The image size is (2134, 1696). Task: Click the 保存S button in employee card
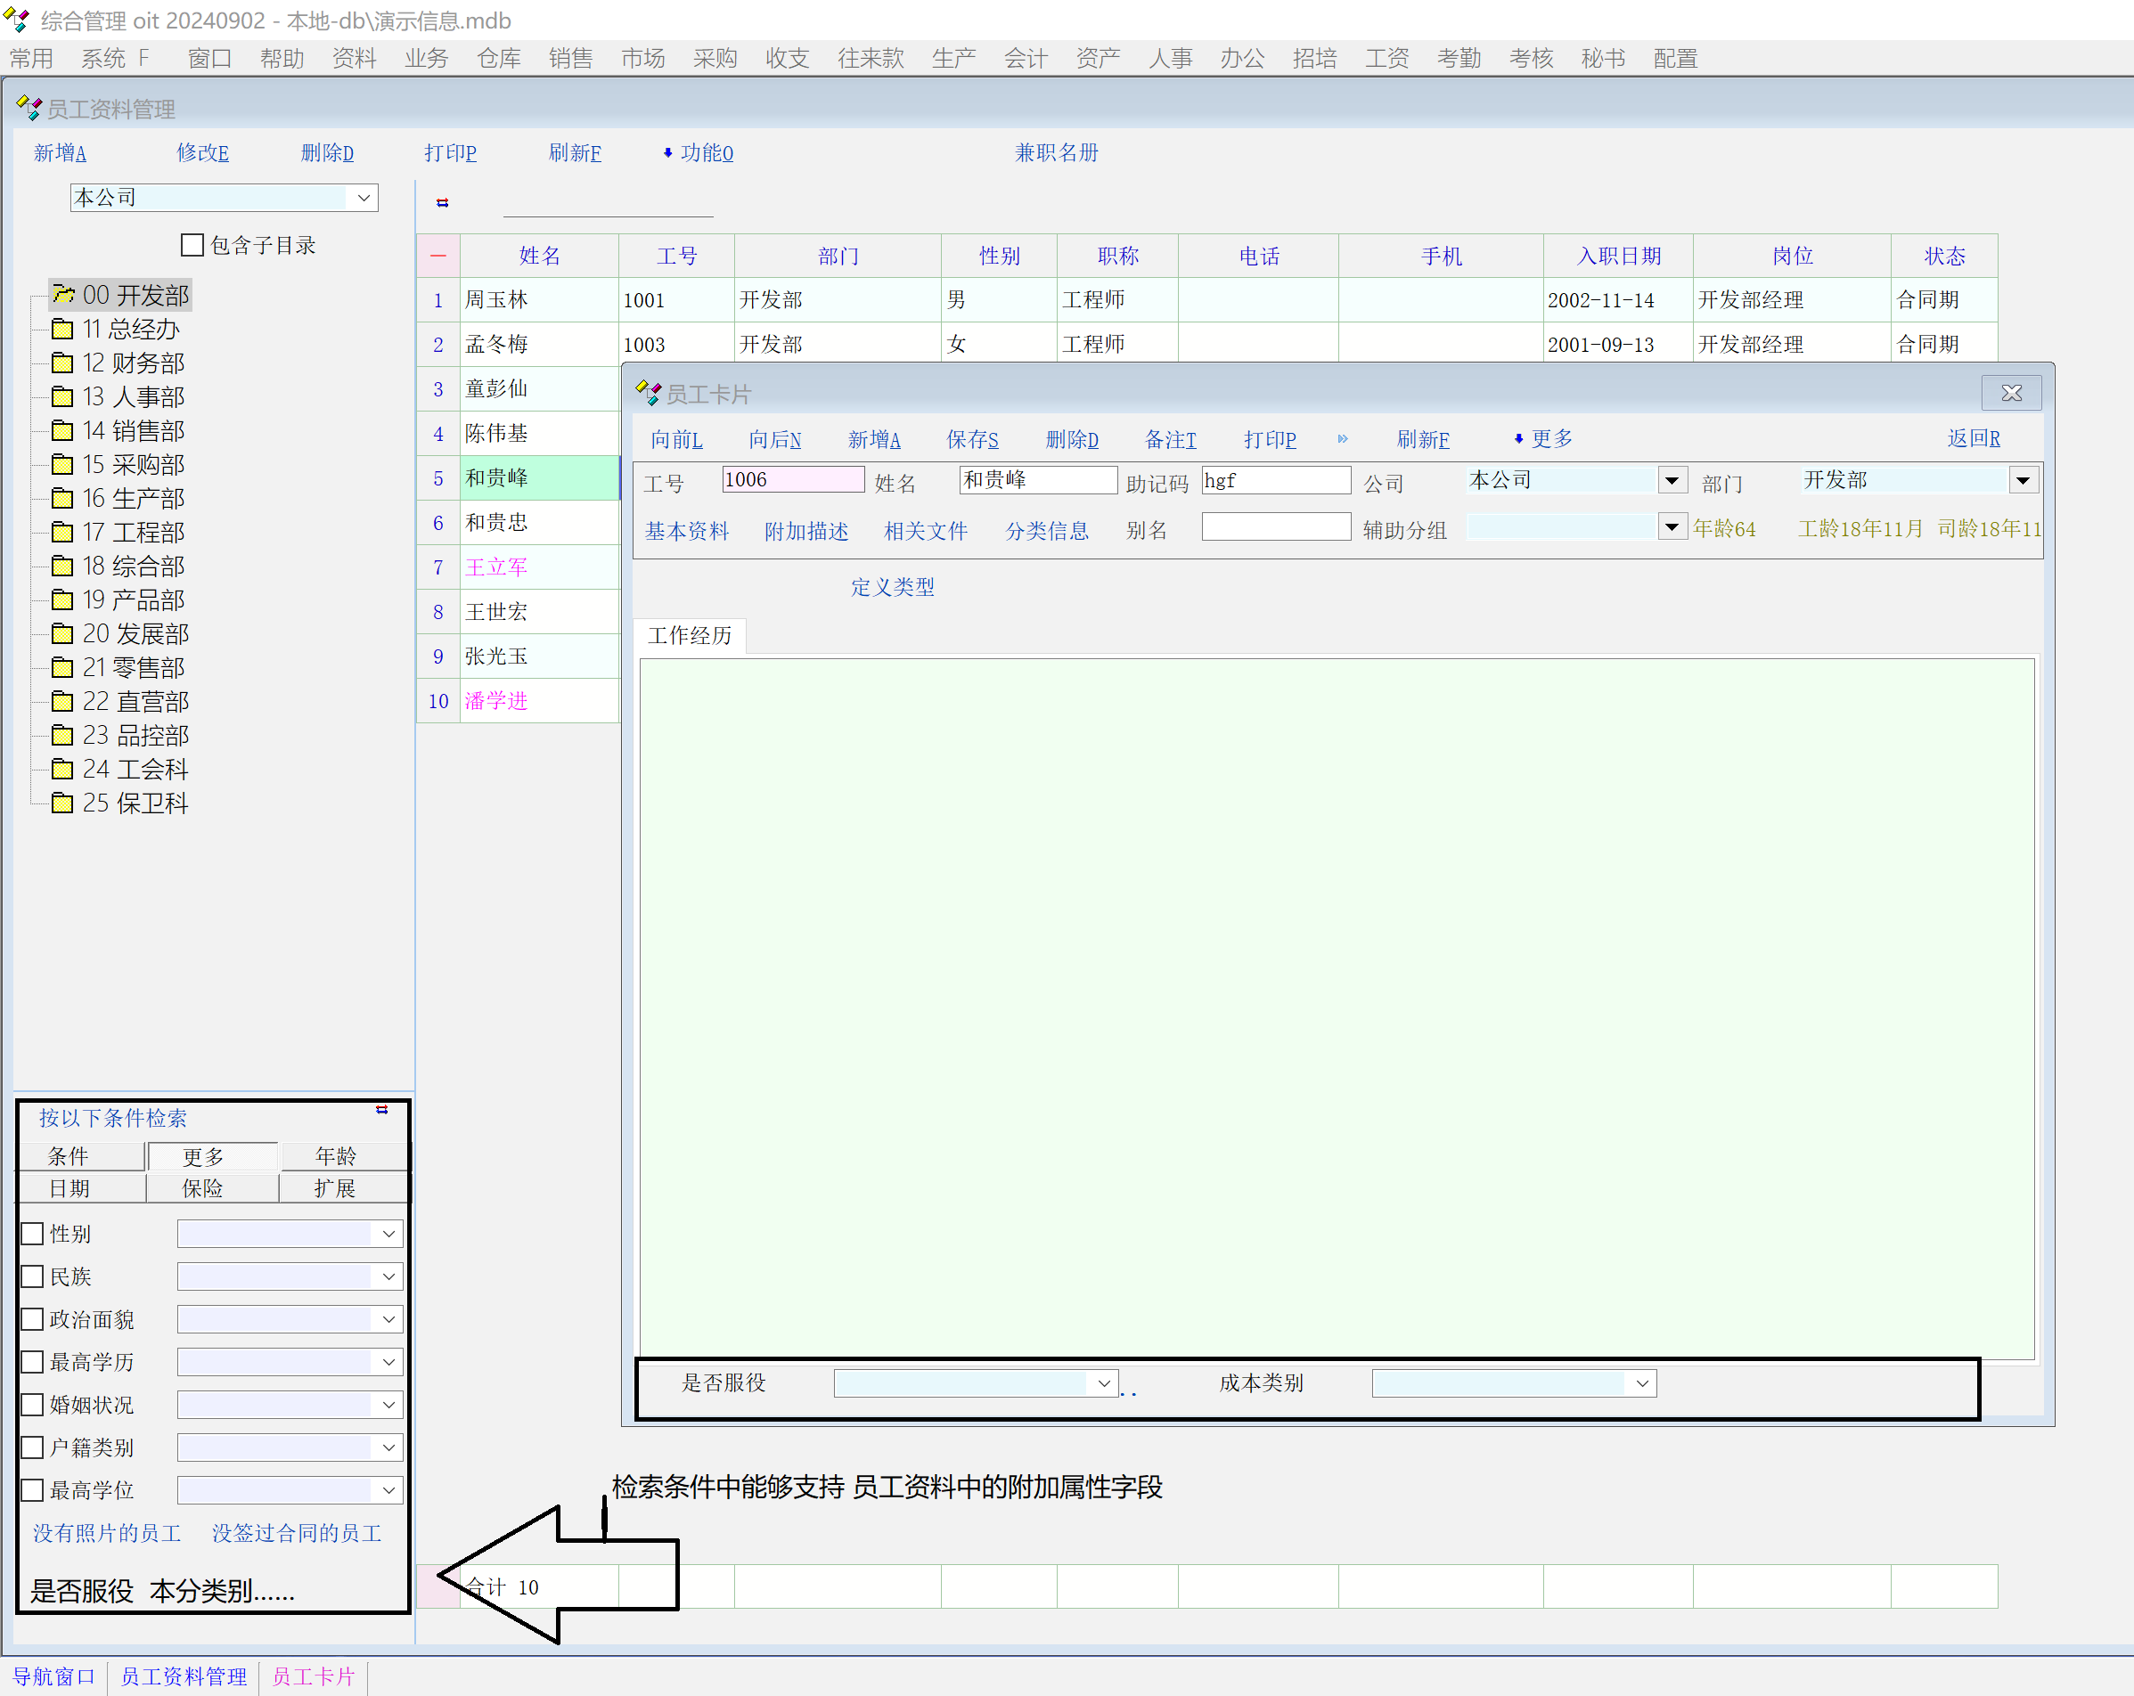point(971,439)
